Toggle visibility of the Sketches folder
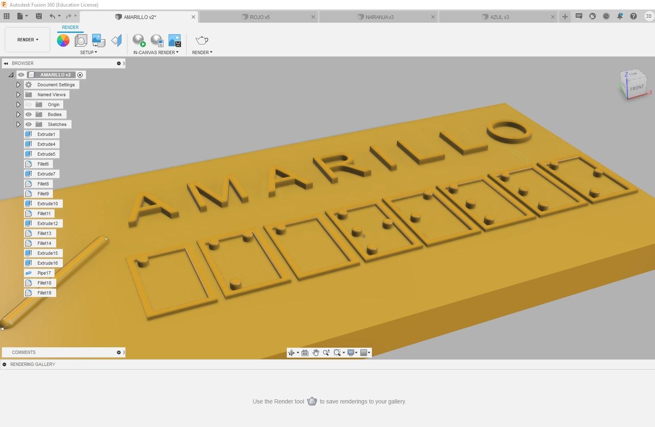This screenshot has width=655, height=427. pos(29,124)
